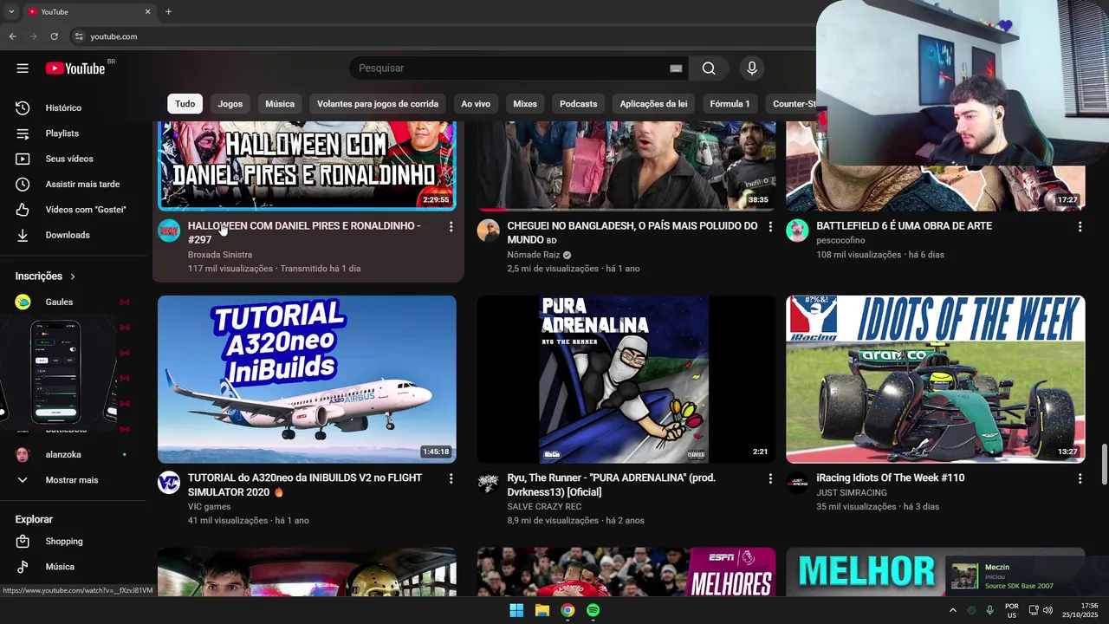Open options menu for Battlefield 6 video

point(1080,226)
